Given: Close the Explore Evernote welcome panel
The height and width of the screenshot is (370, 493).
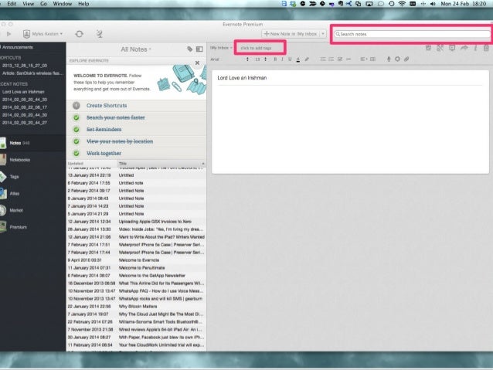Looking at the screenshot, I should (x=197, y=63).
